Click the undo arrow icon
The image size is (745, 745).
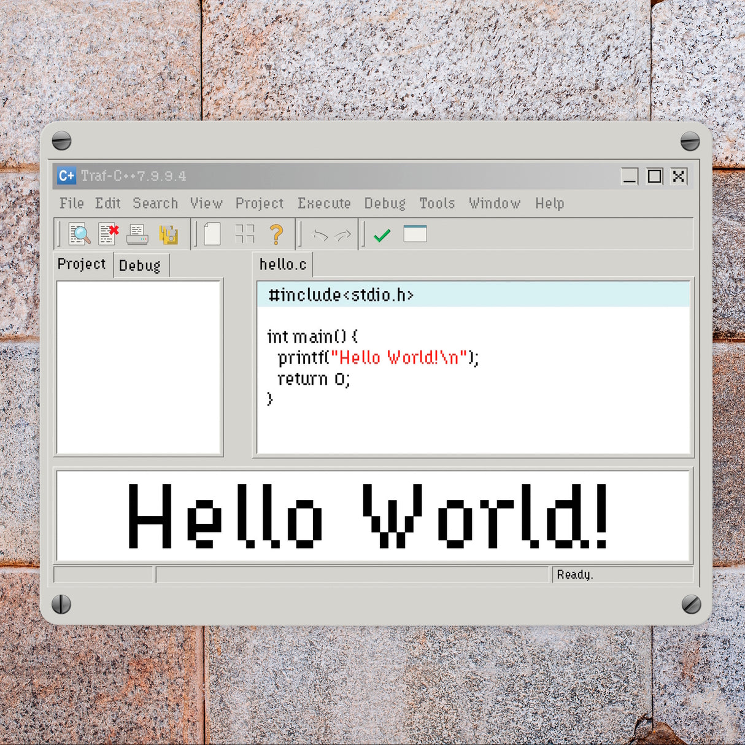tap(320, 235)
